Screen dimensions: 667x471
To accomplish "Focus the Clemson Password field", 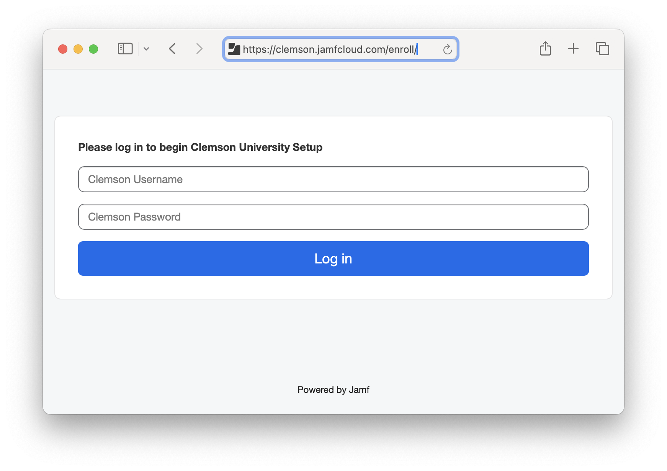I will click(333, 217).
